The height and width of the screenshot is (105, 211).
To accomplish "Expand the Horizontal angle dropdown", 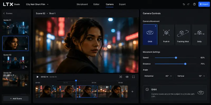I will 158,76.
